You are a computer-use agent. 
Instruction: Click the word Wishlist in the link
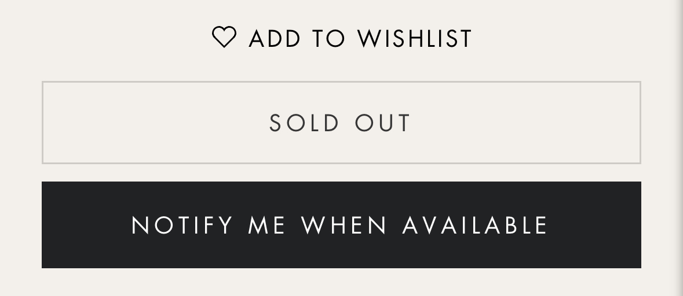point(415,38)
